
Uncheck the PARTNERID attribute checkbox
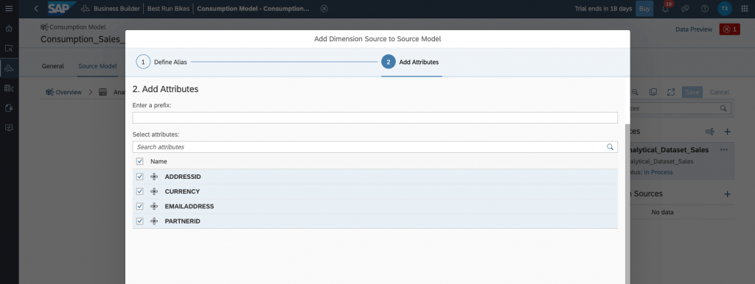139,221
